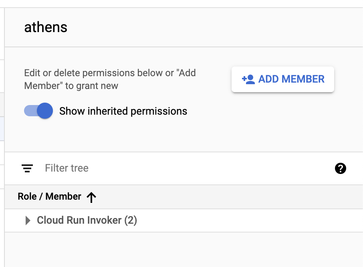Open help with the question mark icon
This screenshot has height=267, width=363.
pyautogui.click(x=340, y=168)
